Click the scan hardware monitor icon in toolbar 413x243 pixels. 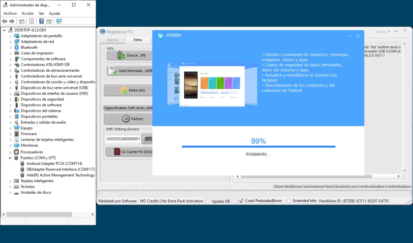pyautogui.click(x=59, y=21)
